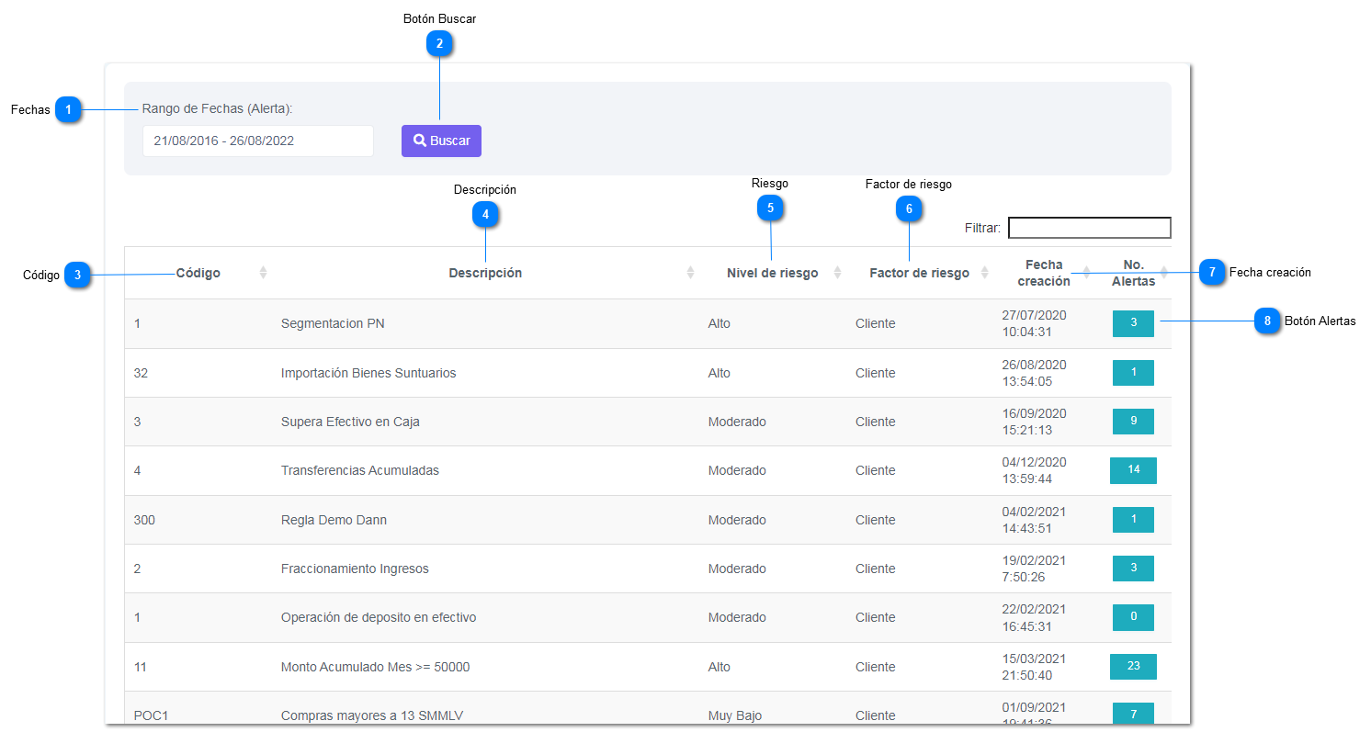
Task: Click the Nivel de riesgo header
Action: point(772,273)
